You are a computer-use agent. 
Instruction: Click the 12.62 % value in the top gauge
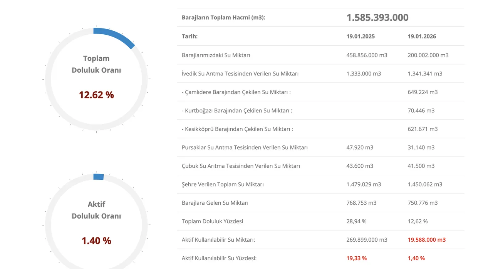click(96, 95)
